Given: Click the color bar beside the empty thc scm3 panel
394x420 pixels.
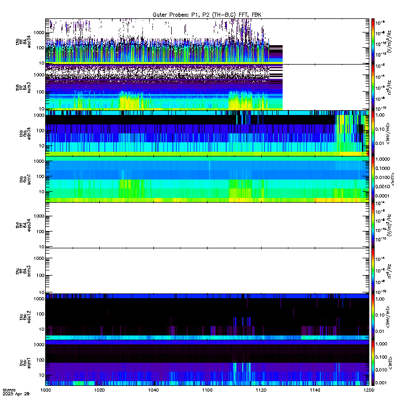Looking at the screenshot, I should click(373, 271).
